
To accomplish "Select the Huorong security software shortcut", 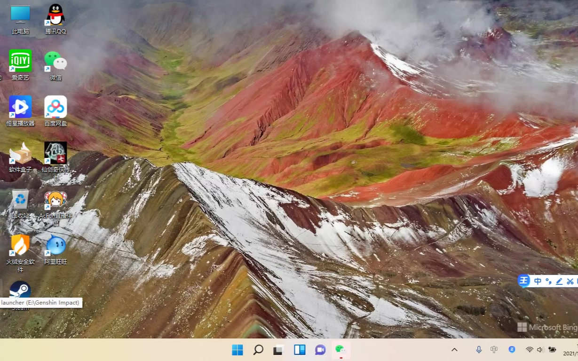I will [20, 245].
